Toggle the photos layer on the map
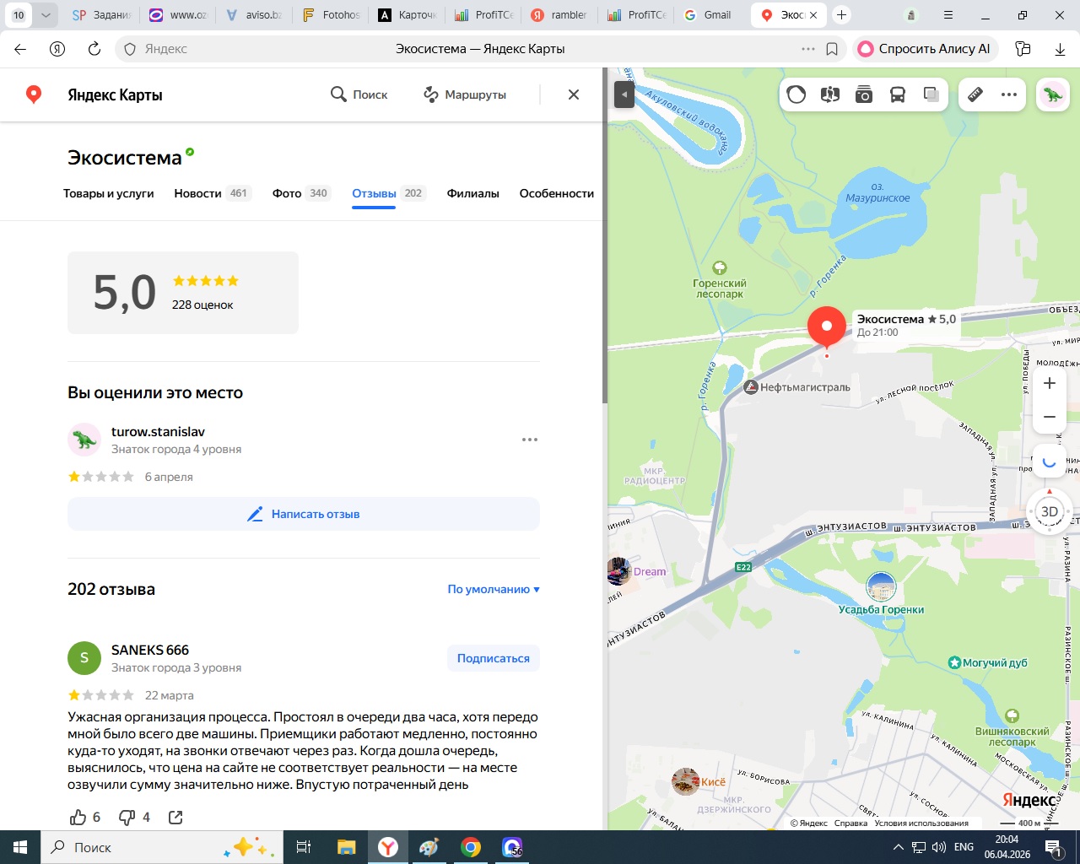Image resolution: width=1080 pixels, height=864 pixels. coord(864,94)
